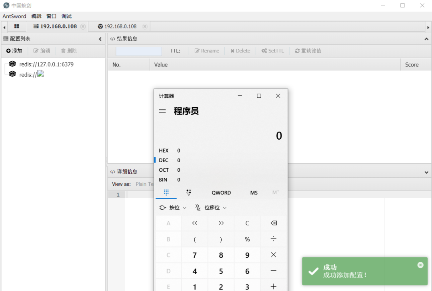The width and height of the screenshot is (432, 291).
Task: Close the 计算器 window
Action: [x=278, y=96]
